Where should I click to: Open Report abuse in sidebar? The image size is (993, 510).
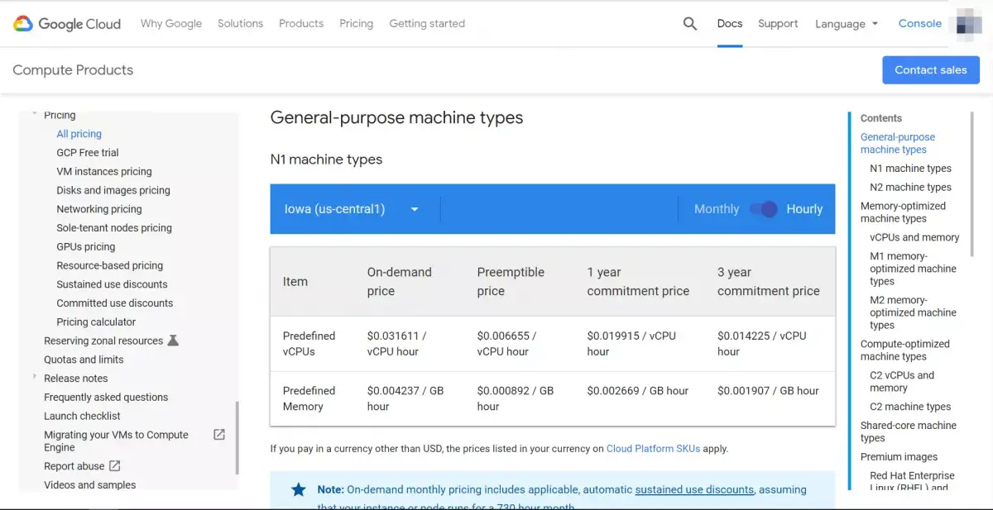[74, 466]
